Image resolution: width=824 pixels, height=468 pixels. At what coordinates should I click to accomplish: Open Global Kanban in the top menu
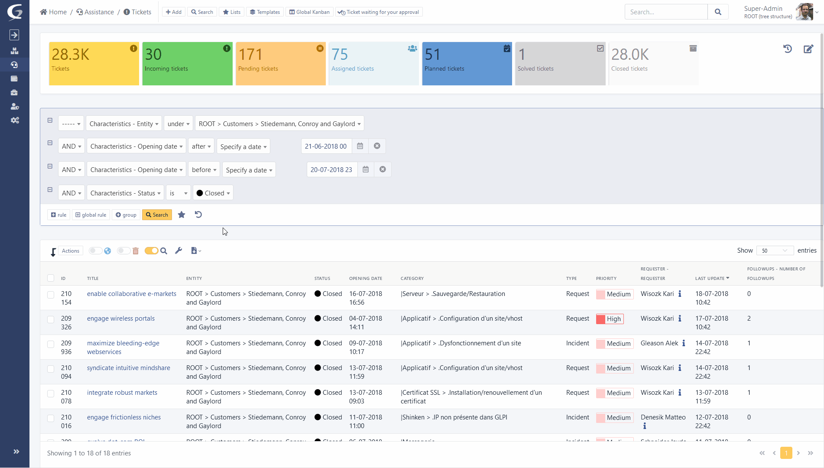[x=309, y=12]
